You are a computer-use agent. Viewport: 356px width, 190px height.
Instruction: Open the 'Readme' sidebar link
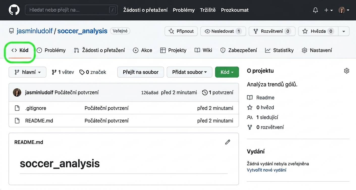[261, 98]
